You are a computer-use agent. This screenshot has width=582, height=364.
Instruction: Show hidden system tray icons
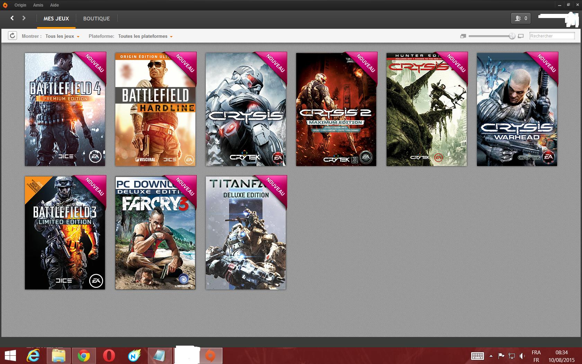click(x=491, y=356)
